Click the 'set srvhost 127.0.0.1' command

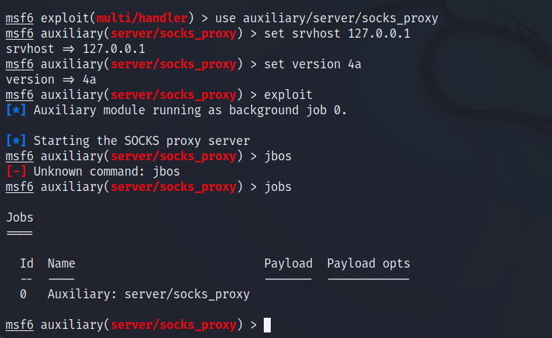coord(337,33)
